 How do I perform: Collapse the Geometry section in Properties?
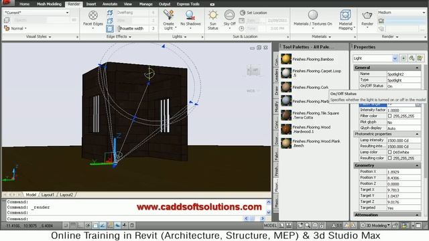[x=417, y=165]
